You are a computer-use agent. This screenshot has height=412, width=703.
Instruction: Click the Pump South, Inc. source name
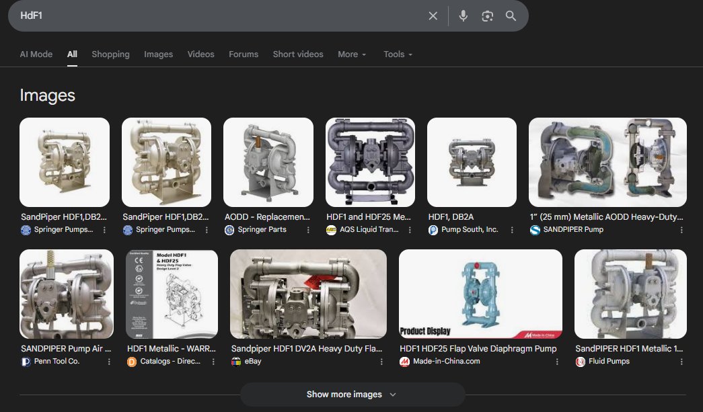click(470, 230)
